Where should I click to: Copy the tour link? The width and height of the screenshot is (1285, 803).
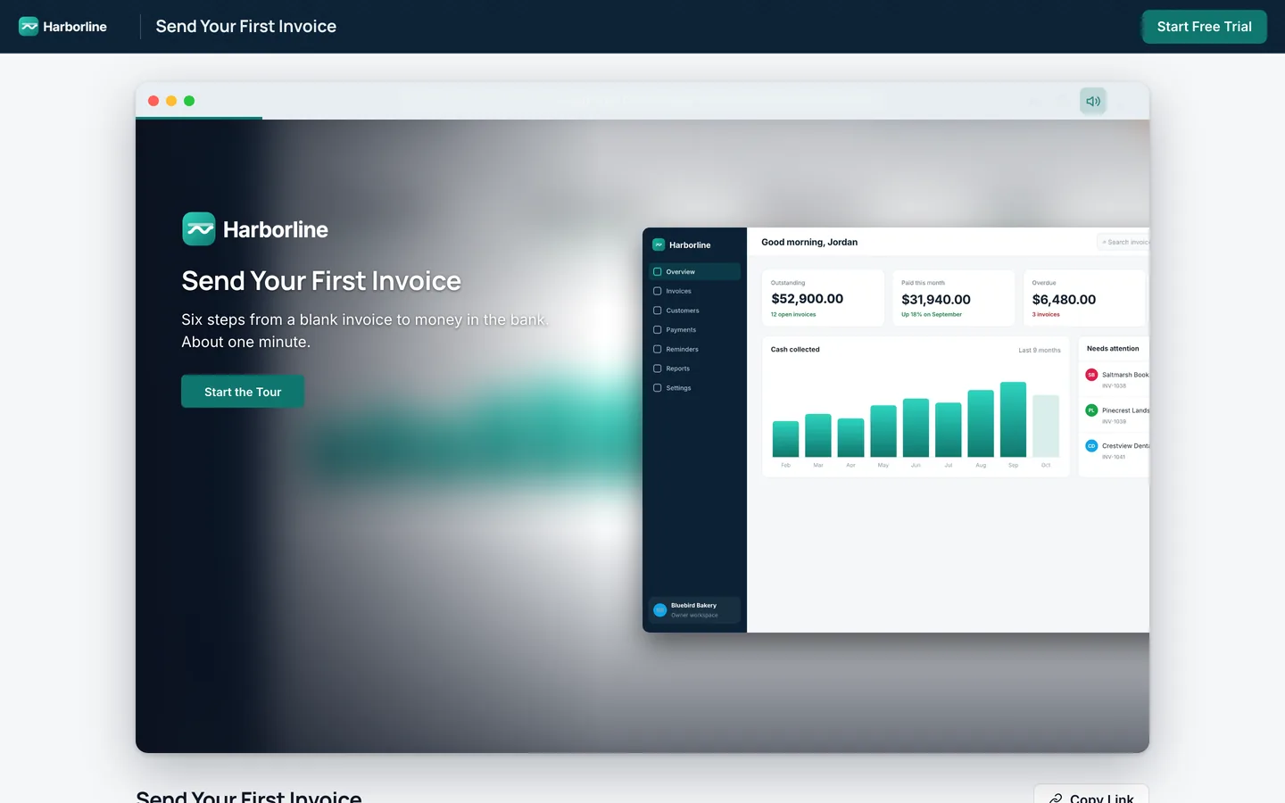pos(1091,794)
